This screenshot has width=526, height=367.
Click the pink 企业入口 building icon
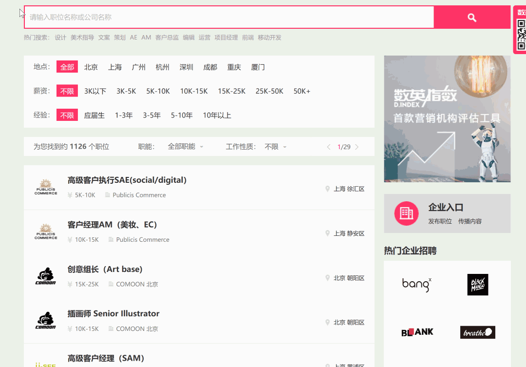point(406,213)
